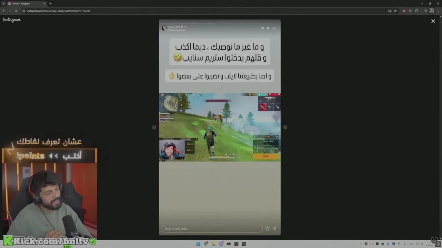This screenshot has width=442, height=248.
Task: Select the Stories - Instagram browser tab
Action: (27, 3)
